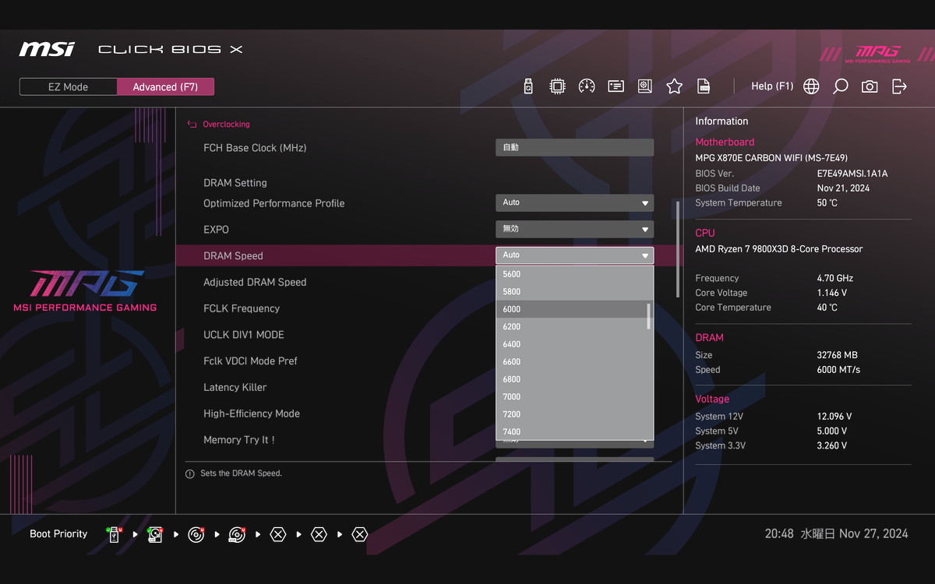
Task: Choose 6400 from DRAM Speed list
Action: 571,344
